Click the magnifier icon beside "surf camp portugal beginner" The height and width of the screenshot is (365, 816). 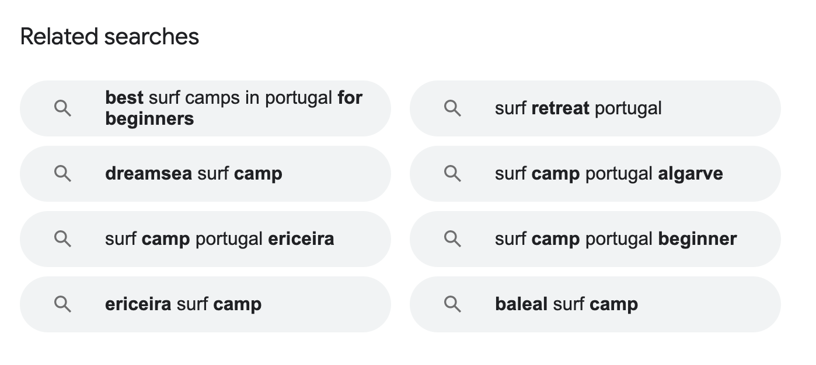[x=452, y=239]
